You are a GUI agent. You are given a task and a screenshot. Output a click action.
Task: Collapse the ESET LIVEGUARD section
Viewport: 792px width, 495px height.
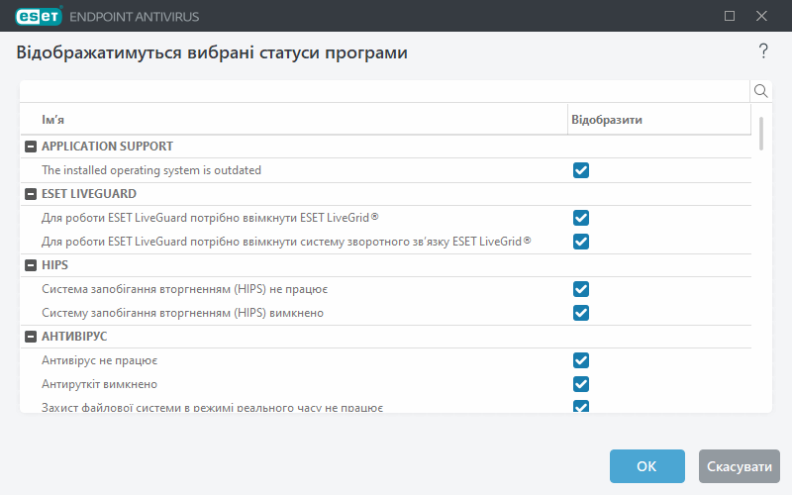(x=31, y=194)
